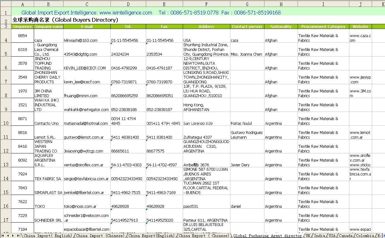Click the Fax header cell
Screen dimensions: 385x238
[164, 26]
